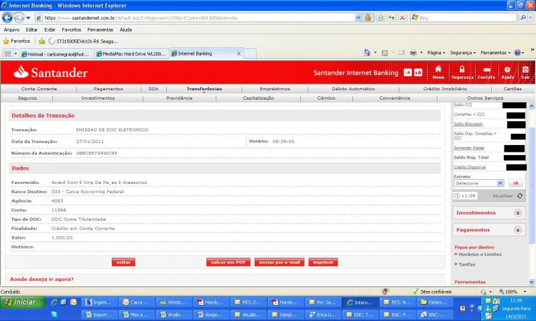Screen dimensions: 536x321
Task: Open the Extrato Selecione dropdown
Action: 478,183
